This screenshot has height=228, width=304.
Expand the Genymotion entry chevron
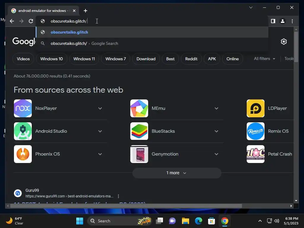(216, 154)
